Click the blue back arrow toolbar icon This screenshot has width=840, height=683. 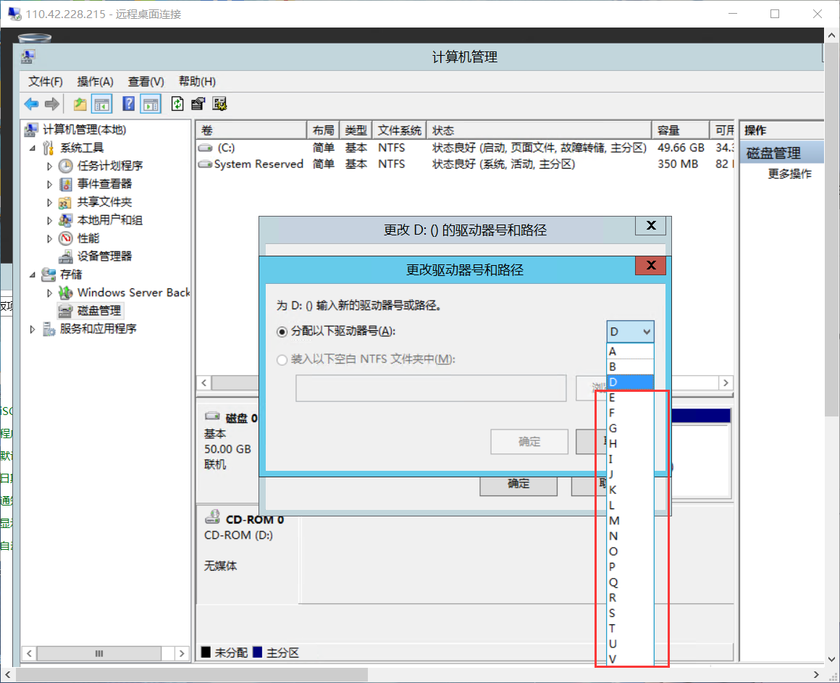tap(31, 104)
